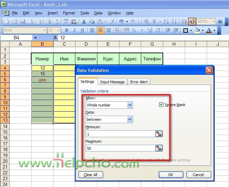Click the Cut scissors icon

point(84,21)
